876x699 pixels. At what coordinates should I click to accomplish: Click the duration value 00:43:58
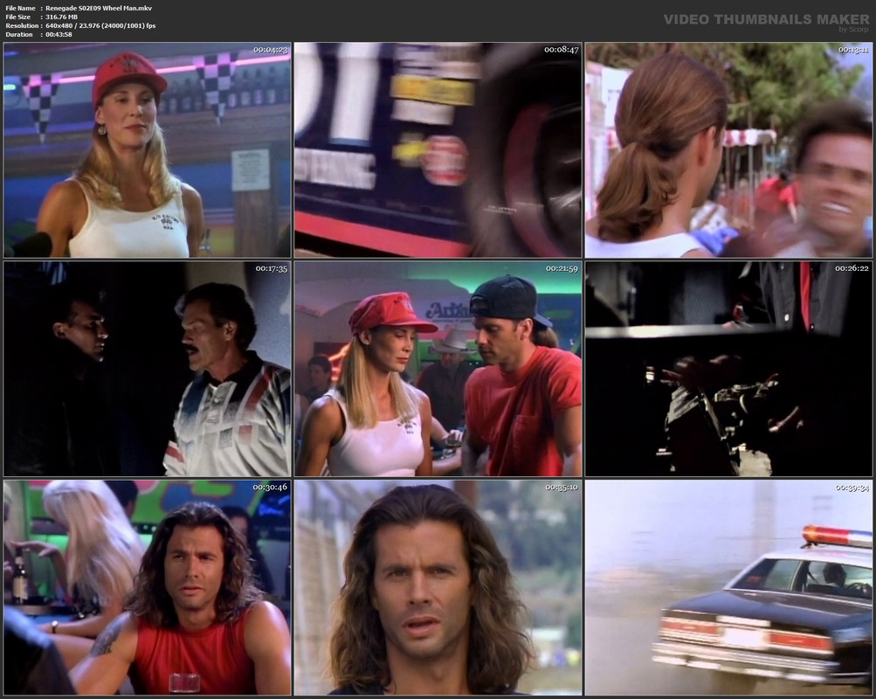(x=59, y=35)
